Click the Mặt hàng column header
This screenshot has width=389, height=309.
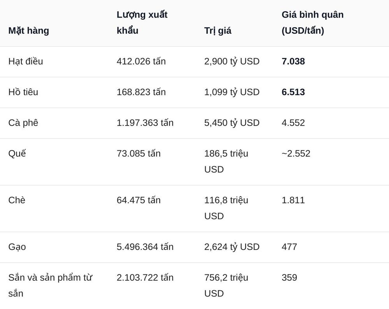pyautogui.click(x=28, y=31)
